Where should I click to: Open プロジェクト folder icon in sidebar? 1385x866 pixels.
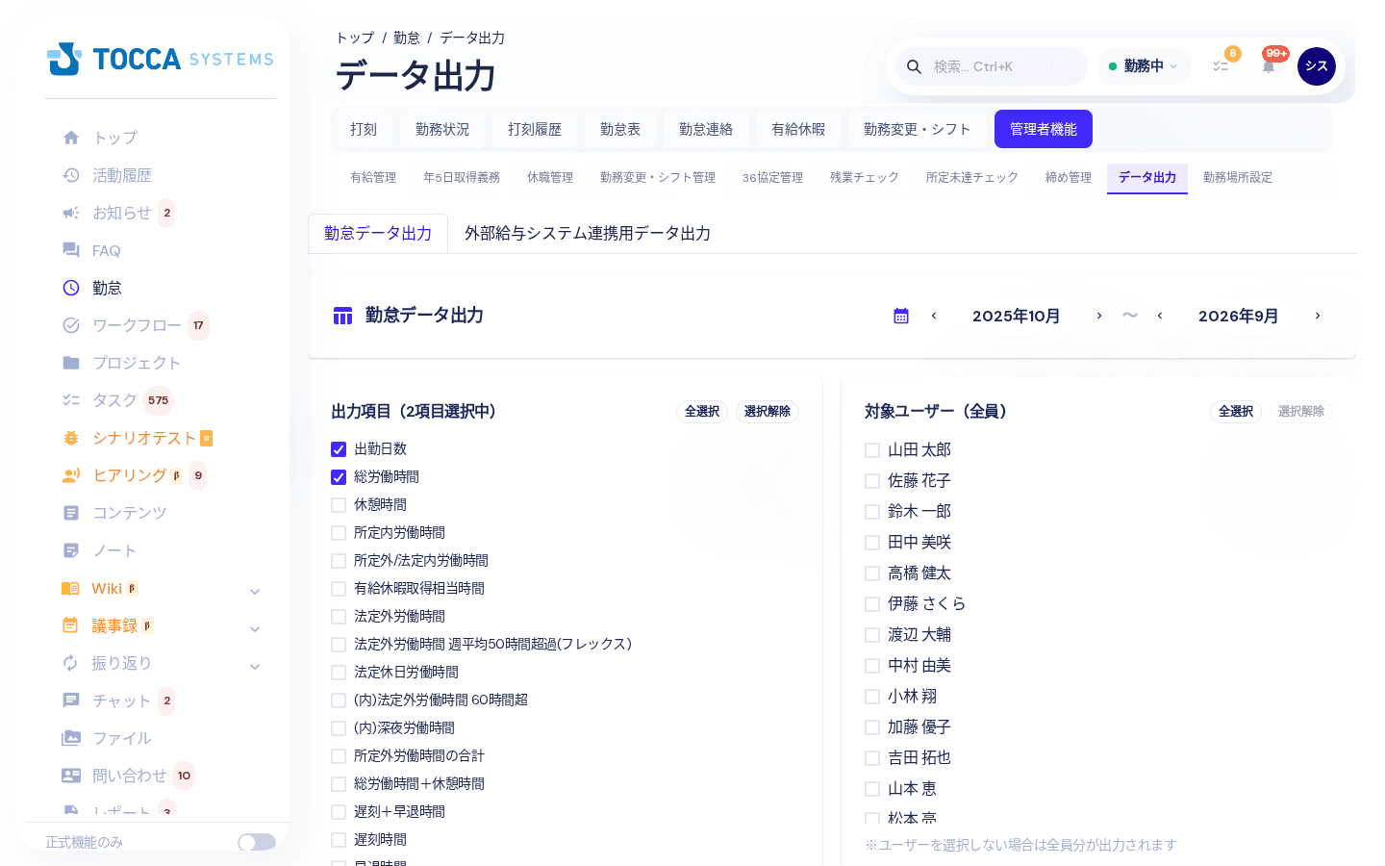click(x=71, y=363)
